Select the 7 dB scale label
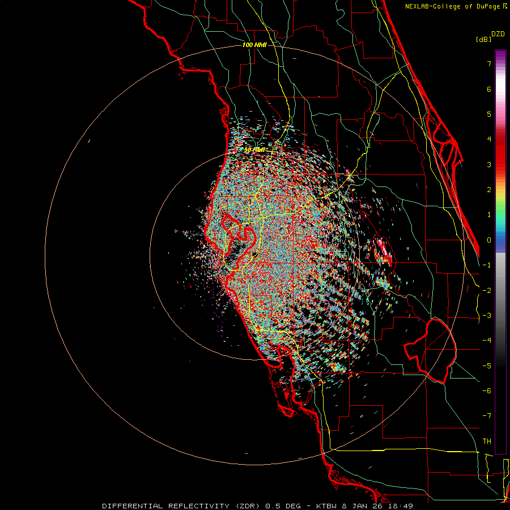Image resolution: width=510 pixels, height=510 pixels. (x=489, y=63)
